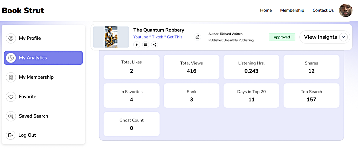Go to the Membership page
Image resolution: width=358 pixels, height=150 pixels.
(292, 10)
